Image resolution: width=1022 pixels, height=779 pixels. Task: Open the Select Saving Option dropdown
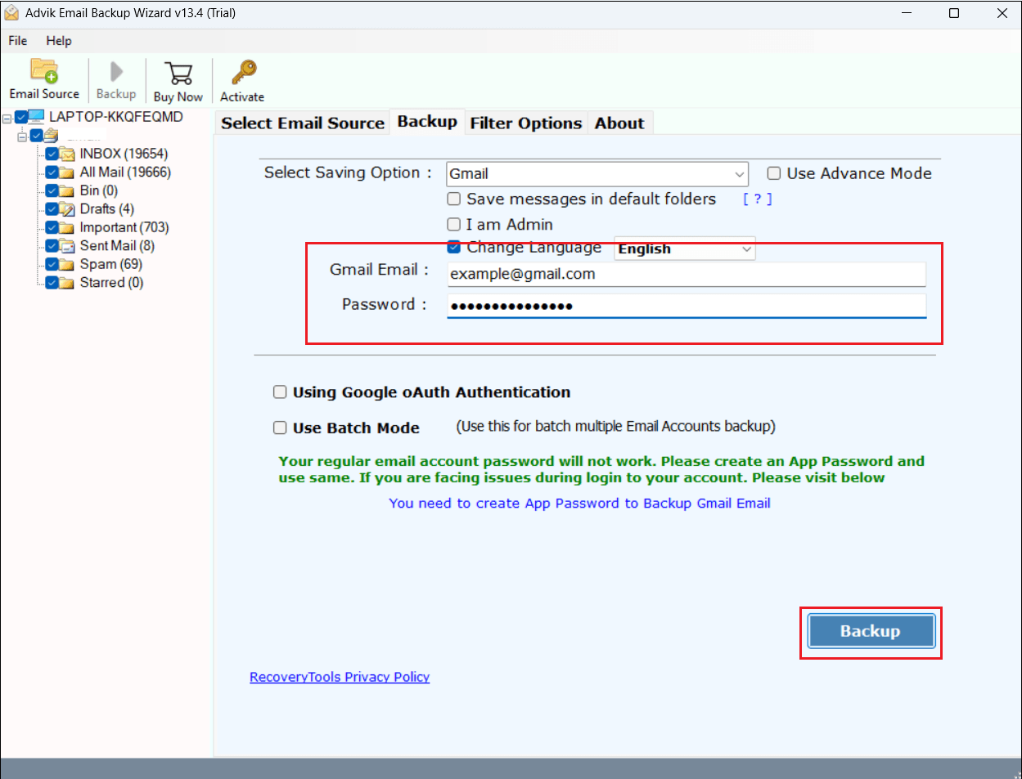click(597, 173)
